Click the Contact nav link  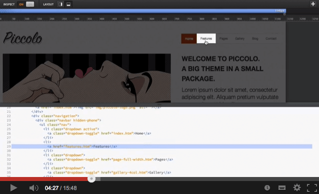[x=271, y=38]
